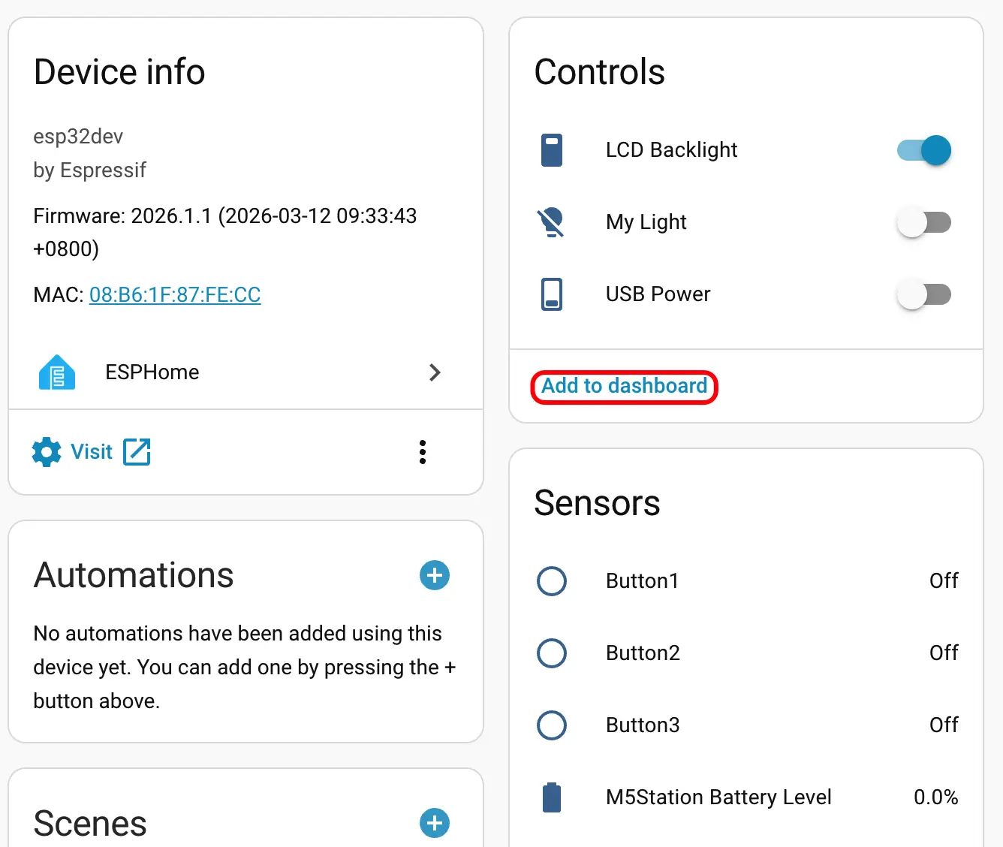Click the USB Power phone icon

[552, 294]
